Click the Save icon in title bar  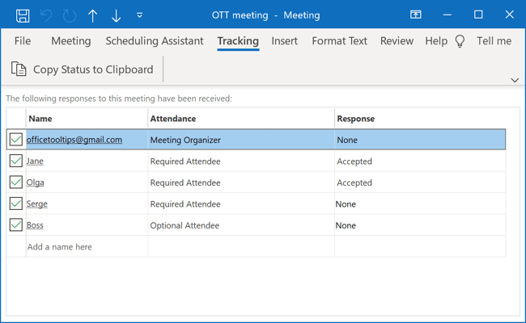click(23, 15)
